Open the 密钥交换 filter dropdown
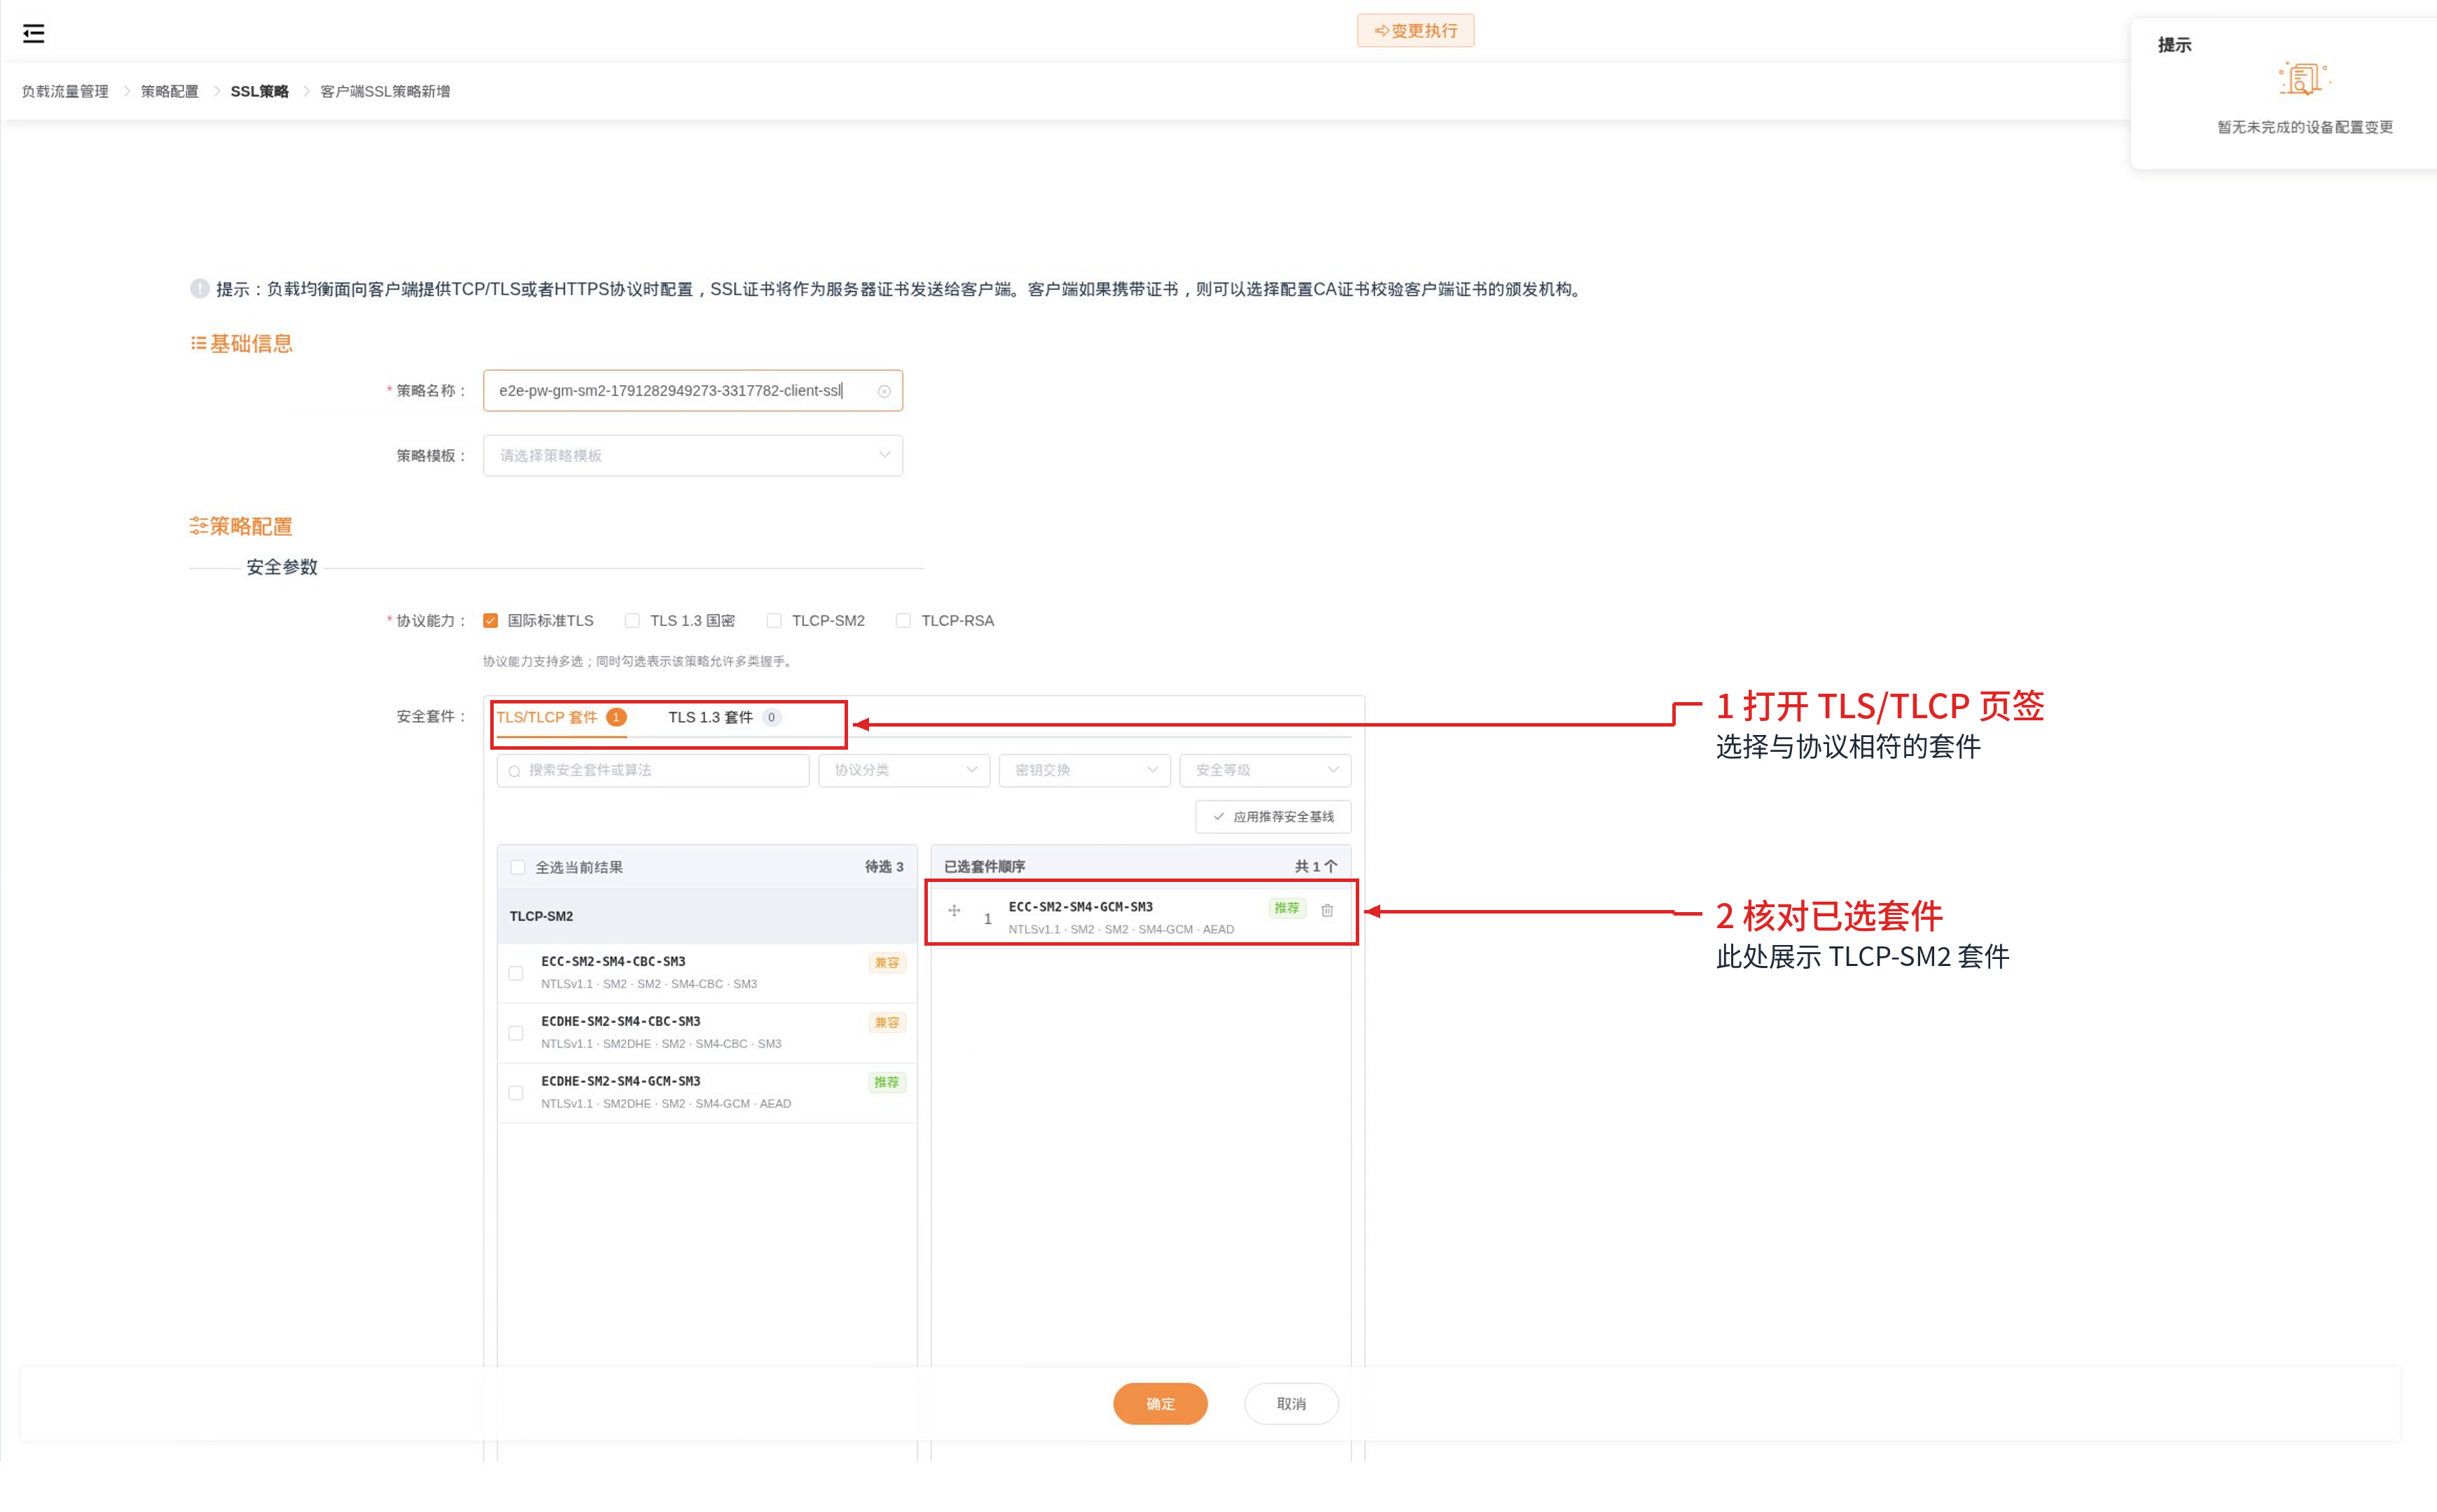The height and width of the screenshot is (1512, 2437). (1085, 770)
